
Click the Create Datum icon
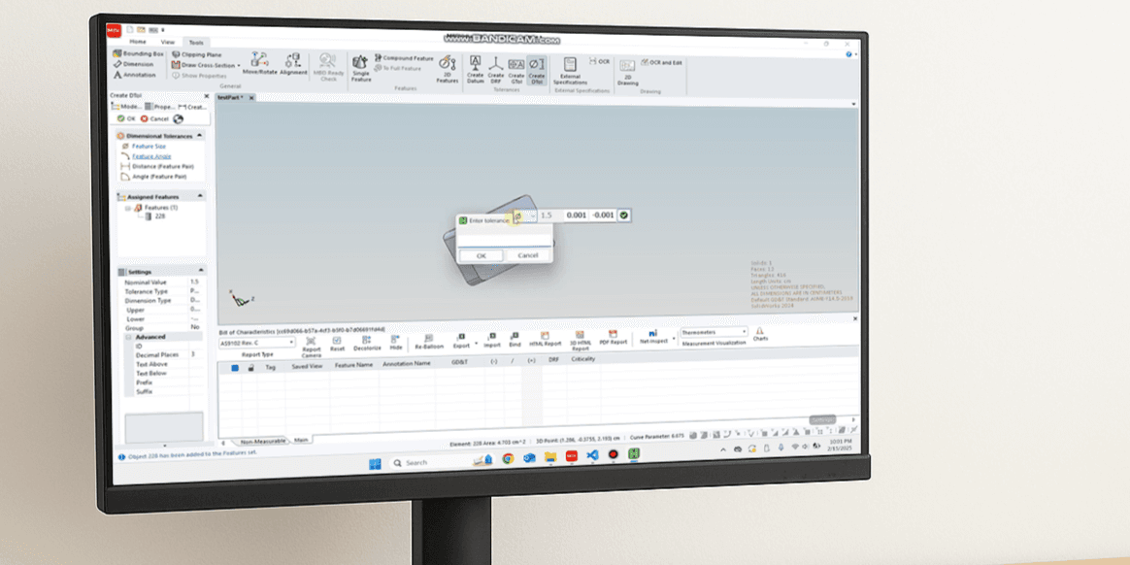click(x=475, y=66)
